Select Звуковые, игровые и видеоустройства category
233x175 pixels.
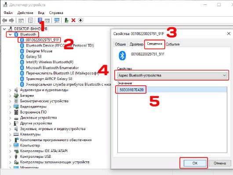53,129
